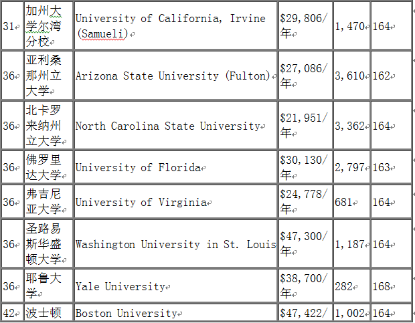Screen dimensions: 415x323
Task: Select the $30,130 tuition cell
Action: point(305,167)
